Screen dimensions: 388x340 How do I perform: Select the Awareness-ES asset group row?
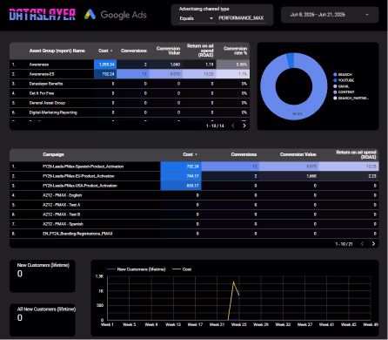click(130, 74)
